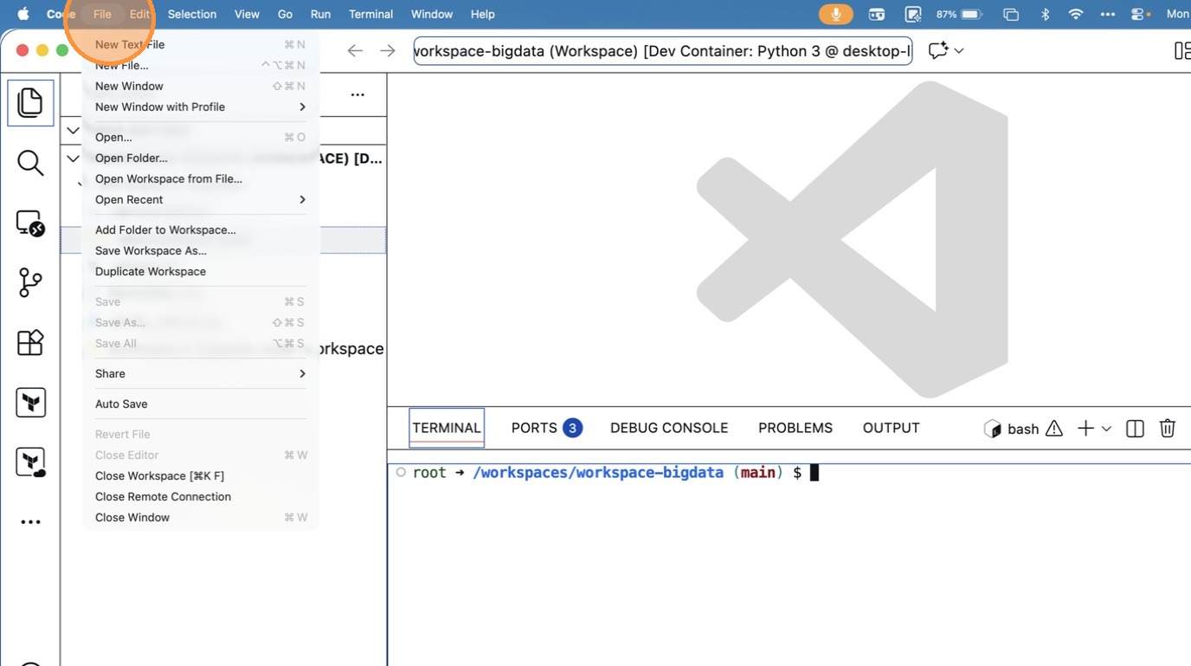Viewport: 1191px width, 666px height.
Task: Open the Extensions view icon
Action: 30,343
